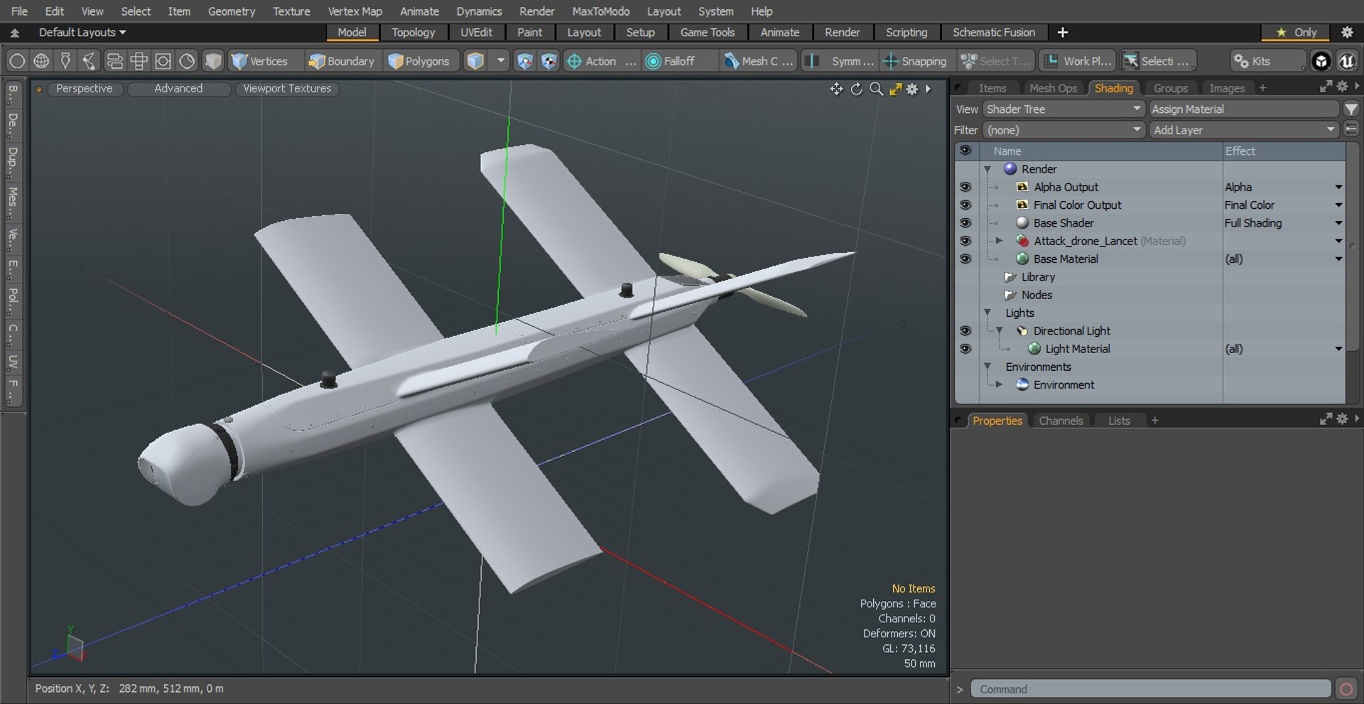Maximize viewport with the yellow expand icon
Screen dimensions: 1364x704
click(x=895, y=89)
